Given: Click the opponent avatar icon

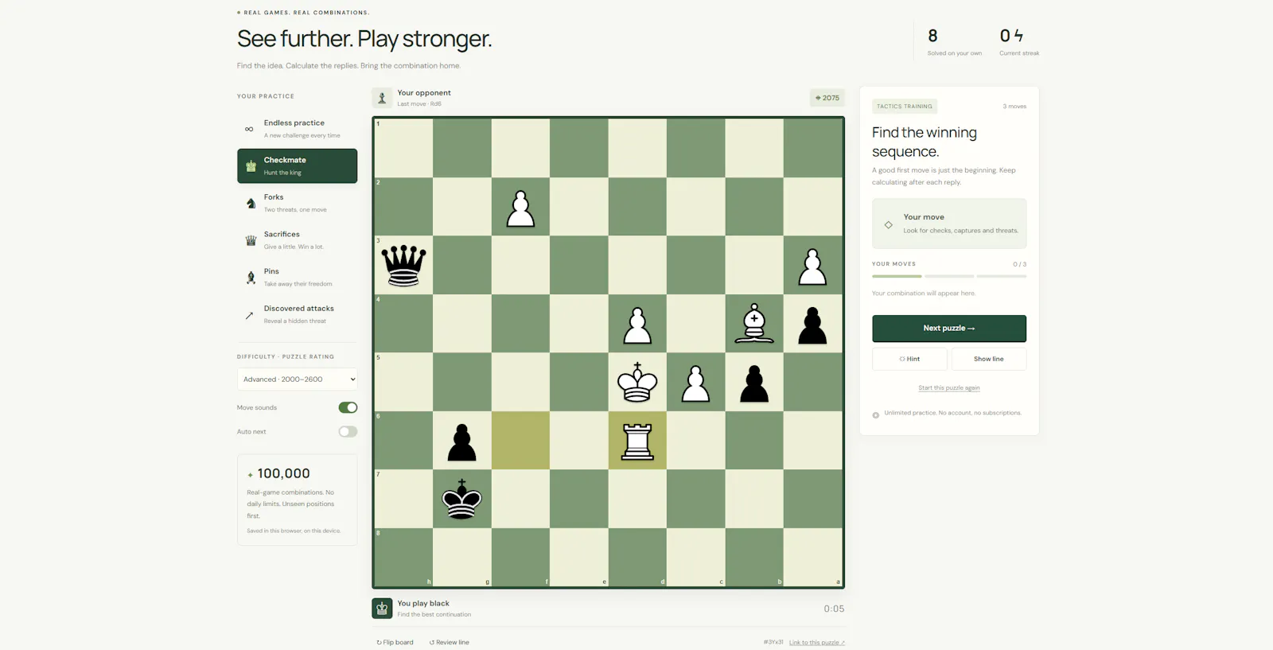Looking at the screenshot, I should (x=382, y=98).
